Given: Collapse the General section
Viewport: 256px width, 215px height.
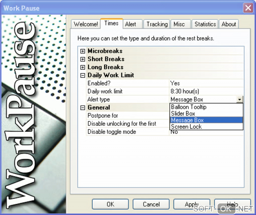Looking at the screenshot, I should tap(83, 107).
